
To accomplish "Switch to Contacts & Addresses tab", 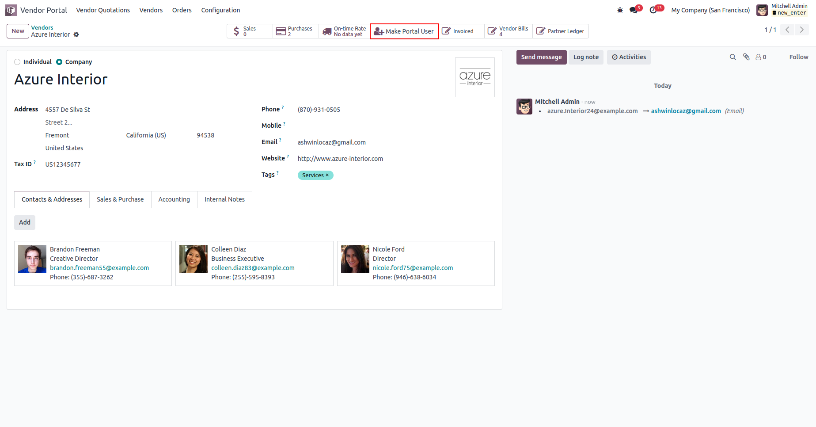I will click(x=52, y=199).
